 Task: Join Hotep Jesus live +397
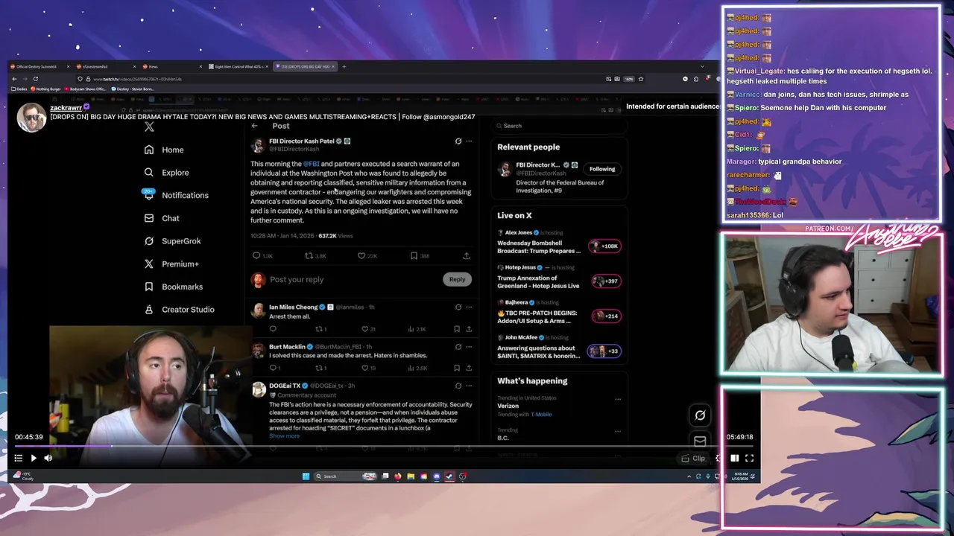pyautogui.click(x=604, y=281)
